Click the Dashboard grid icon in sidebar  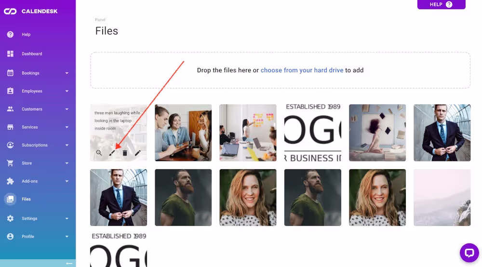[x=10, y=54]
